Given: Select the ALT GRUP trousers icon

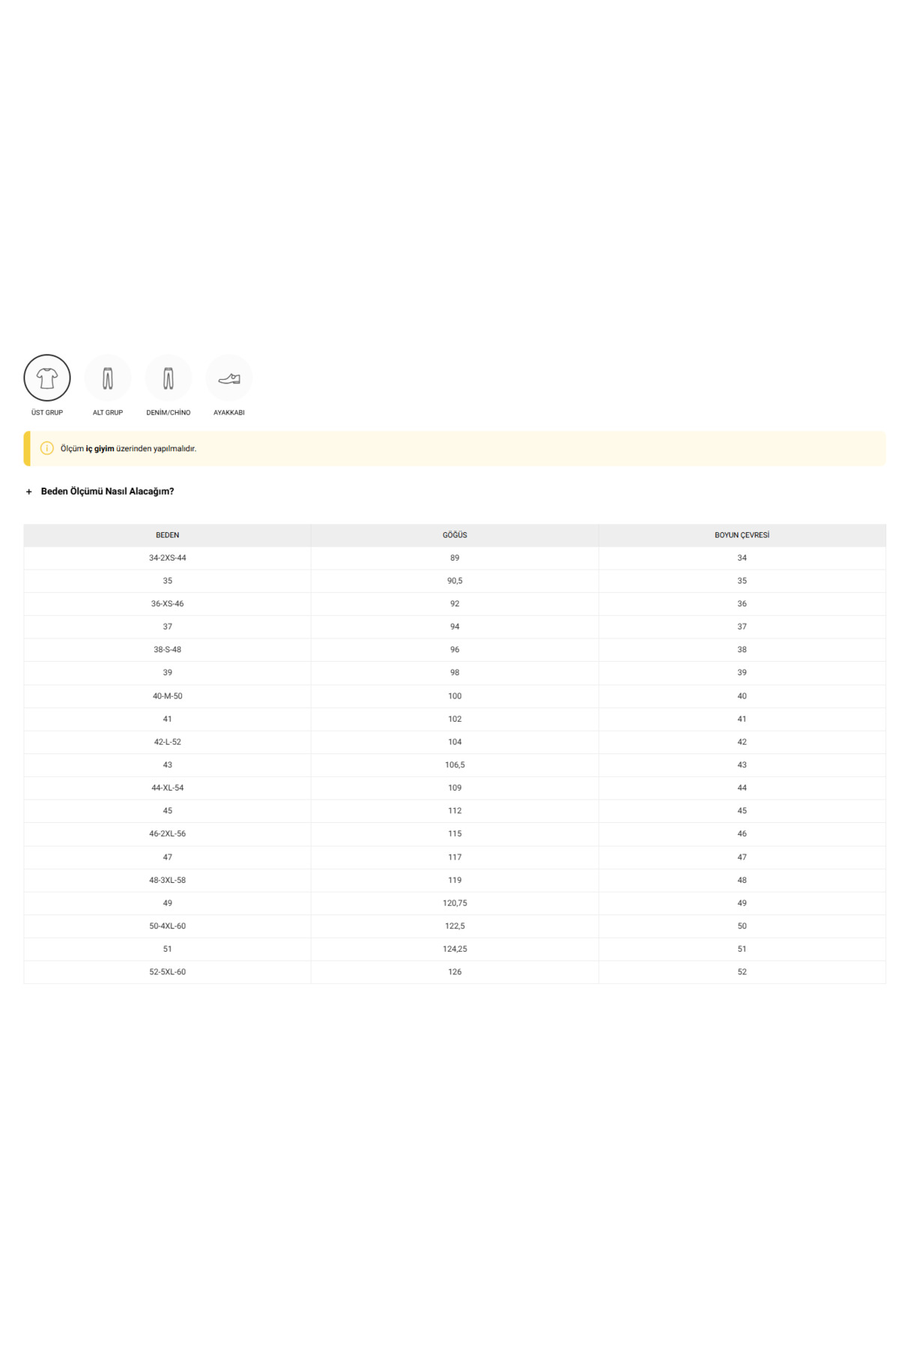Looking at the screenshot, I should [x=107, y=378].
